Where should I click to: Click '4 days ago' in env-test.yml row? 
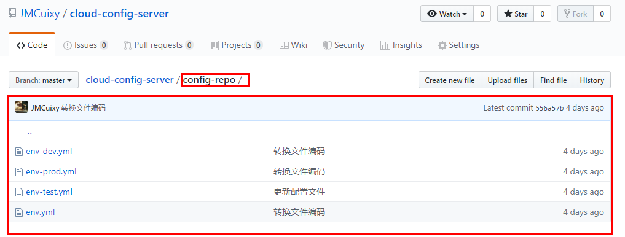tap(584, 192)
